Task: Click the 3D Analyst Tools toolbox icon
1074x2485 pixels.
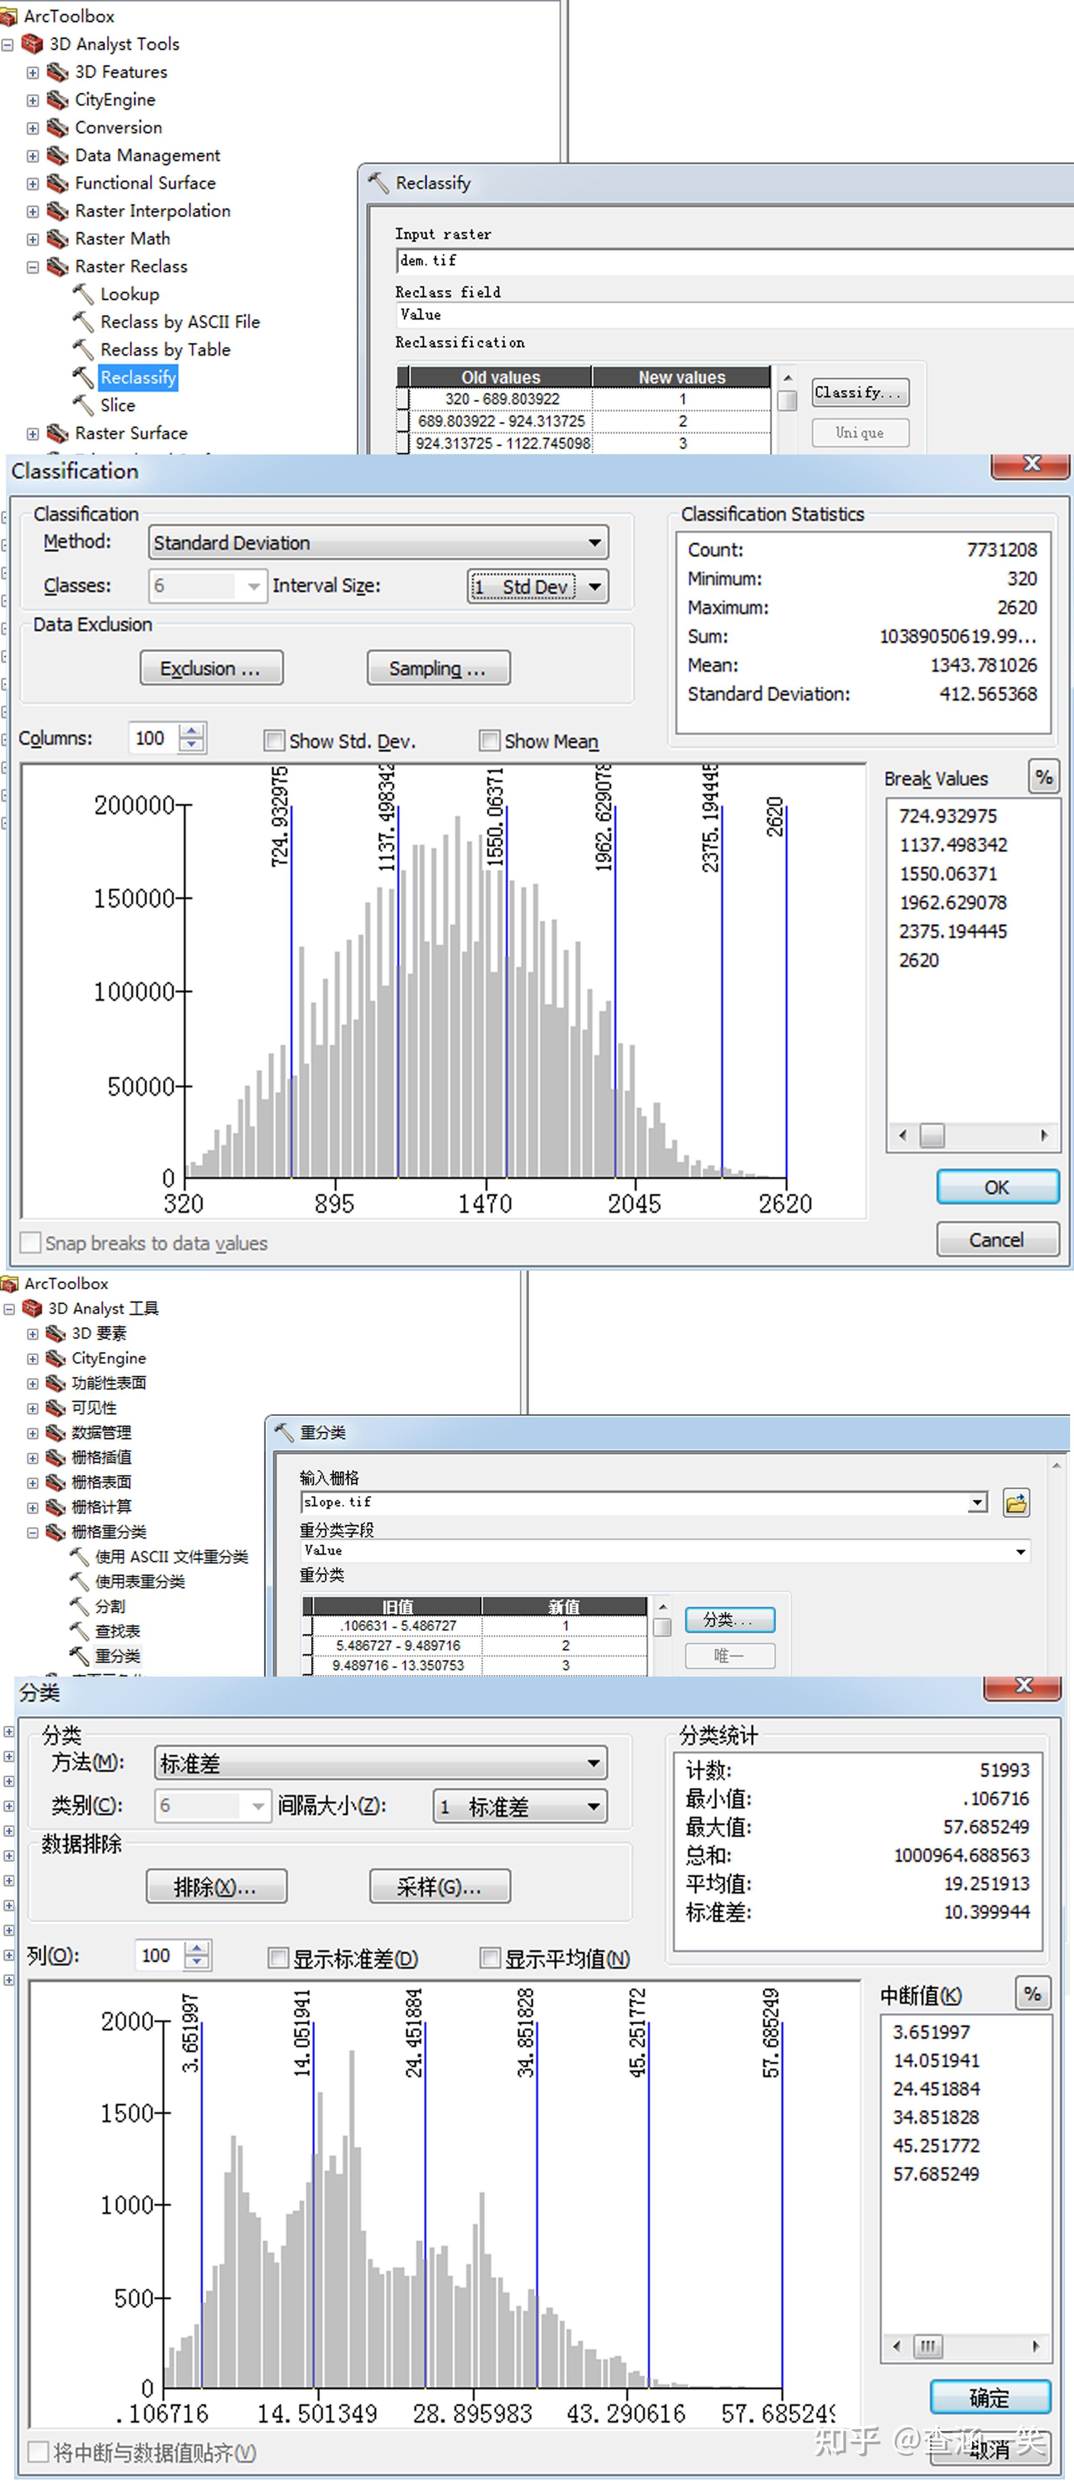Action: (x=33, y=44)
